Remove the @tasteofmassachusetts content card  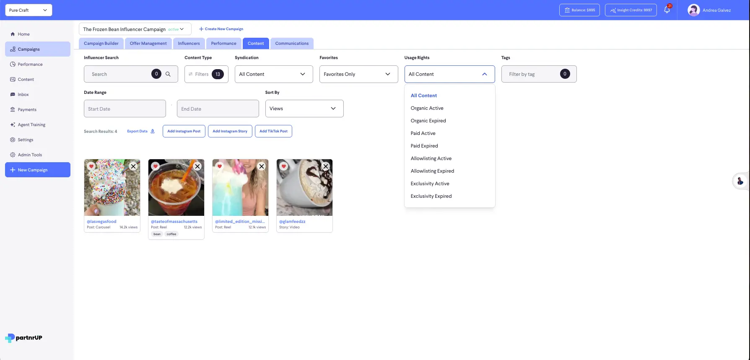[x=197, y=166]
